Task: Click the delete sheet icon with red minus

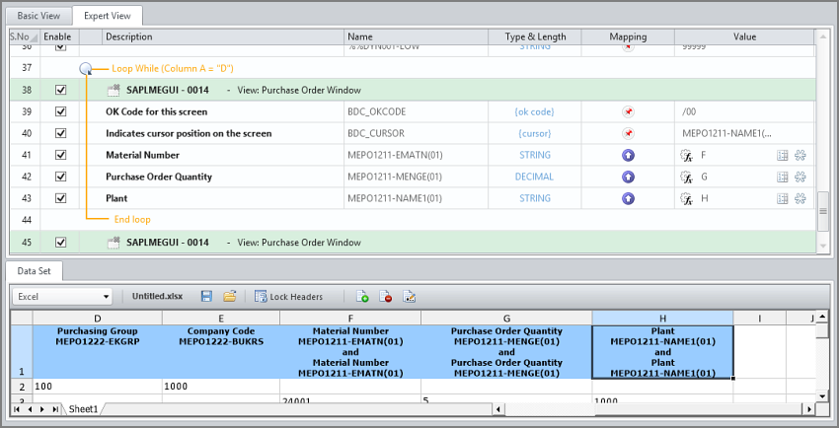Action: pos(386,297)
